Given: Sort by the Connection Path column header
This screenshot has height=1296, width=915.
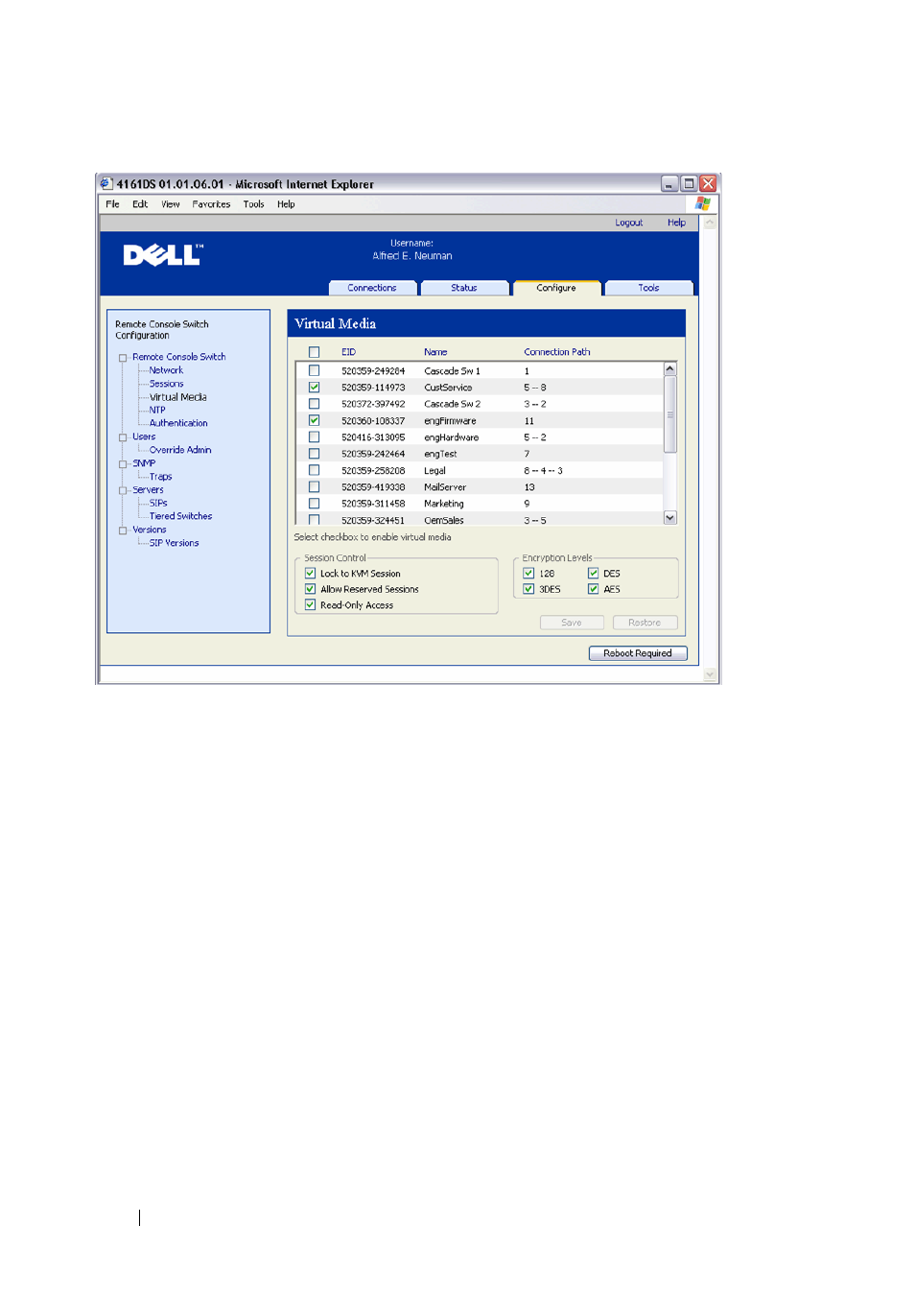Looking at the screenshot, I should tap(557, 352).
